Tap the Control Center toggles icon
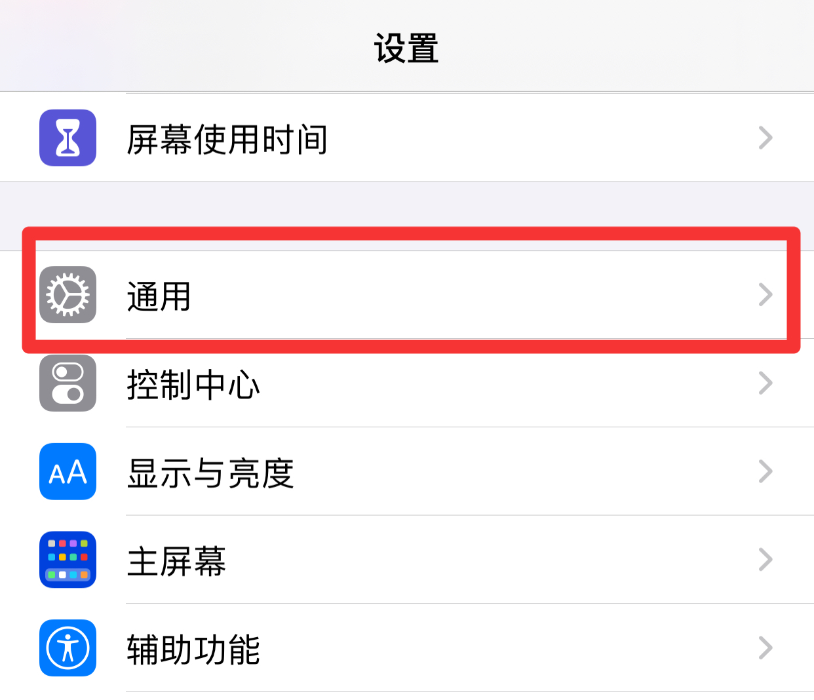 click(x=68, y=383)
